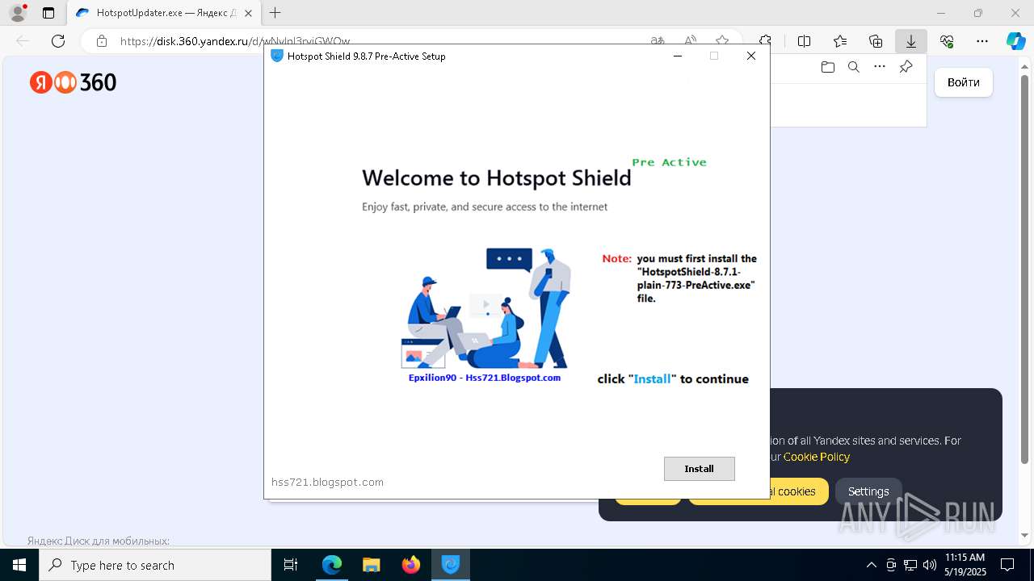The image size is (1034, 581).
Task: Click the Войти sign-in button
Action: click(964, 82)
